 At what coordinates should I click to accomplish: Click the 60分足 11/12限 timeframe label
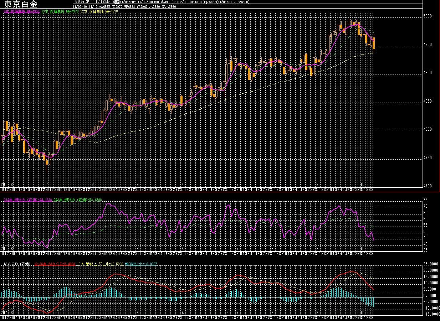pos(93,2)
